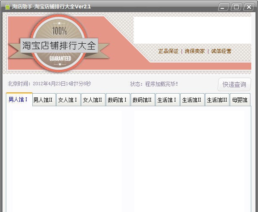Switch to the 数码馆II tab
This screenshot has height=212, width=258.
[x=143, y=100]
